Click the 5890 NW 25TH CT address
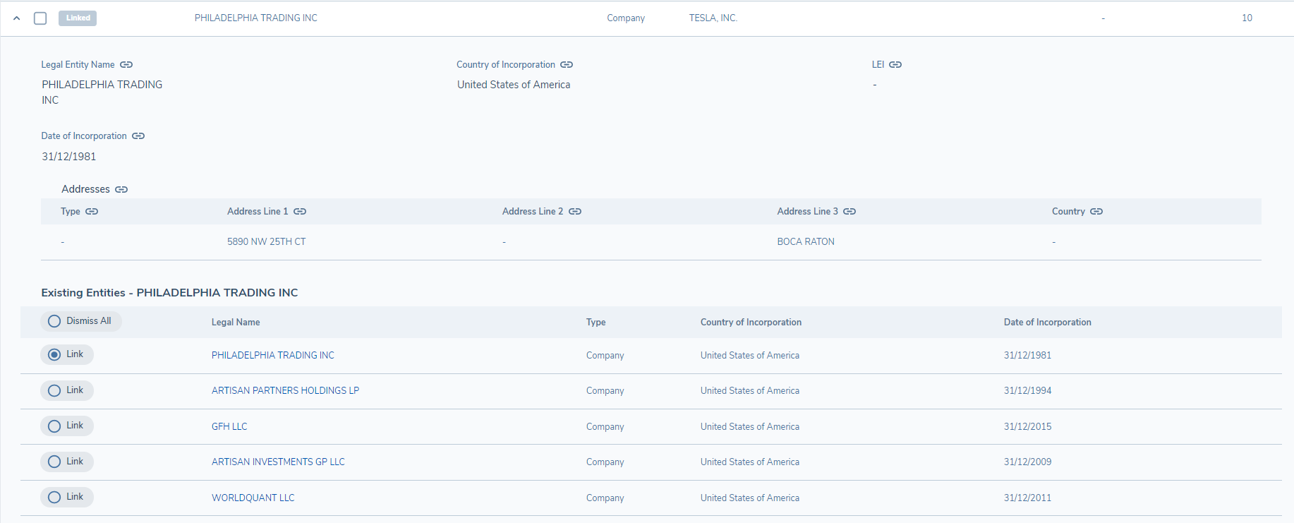The height and width of the screenshot is (523, 1294). pyautogui.click(x=266, y=242)
